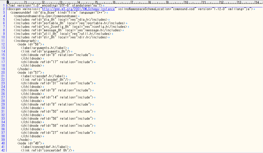Image resolution: width=263 pixels, height=153 pixels.
Task: Open the w3.org XMLSchema-instance hyperlink
Action: click(78, 9)
